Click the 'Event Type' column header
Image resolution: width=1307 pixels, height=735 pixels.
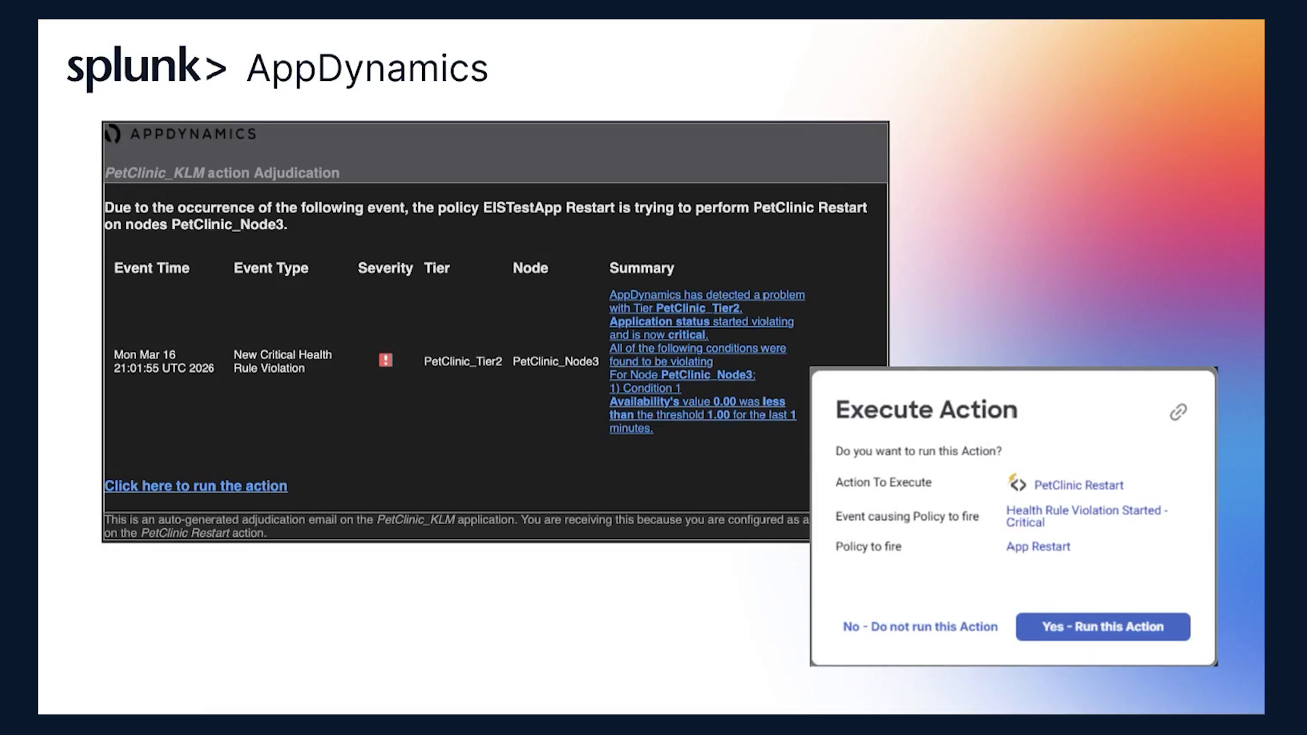(x=271, y=268)
